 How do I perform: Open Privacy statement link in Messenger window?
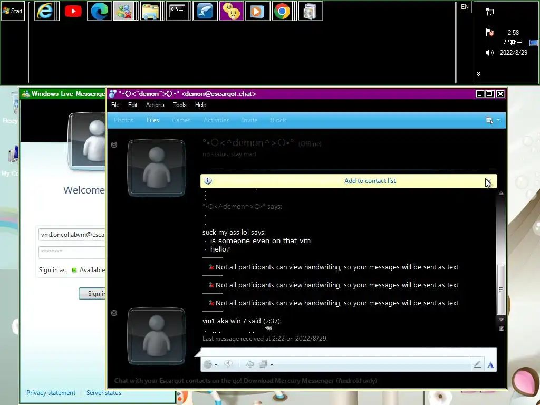pos(51,392)
